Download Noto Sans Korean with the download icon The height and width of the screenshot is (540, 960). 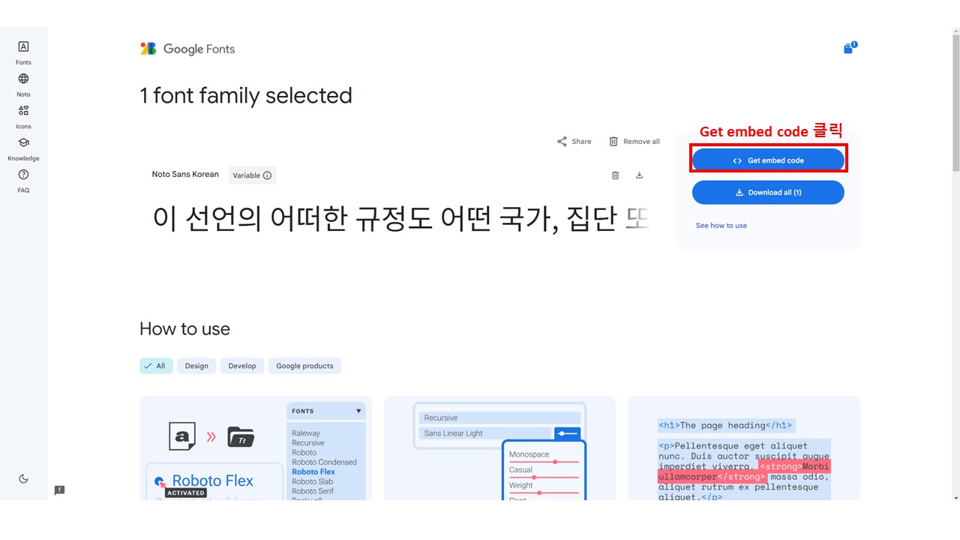[x=639, y=175]
